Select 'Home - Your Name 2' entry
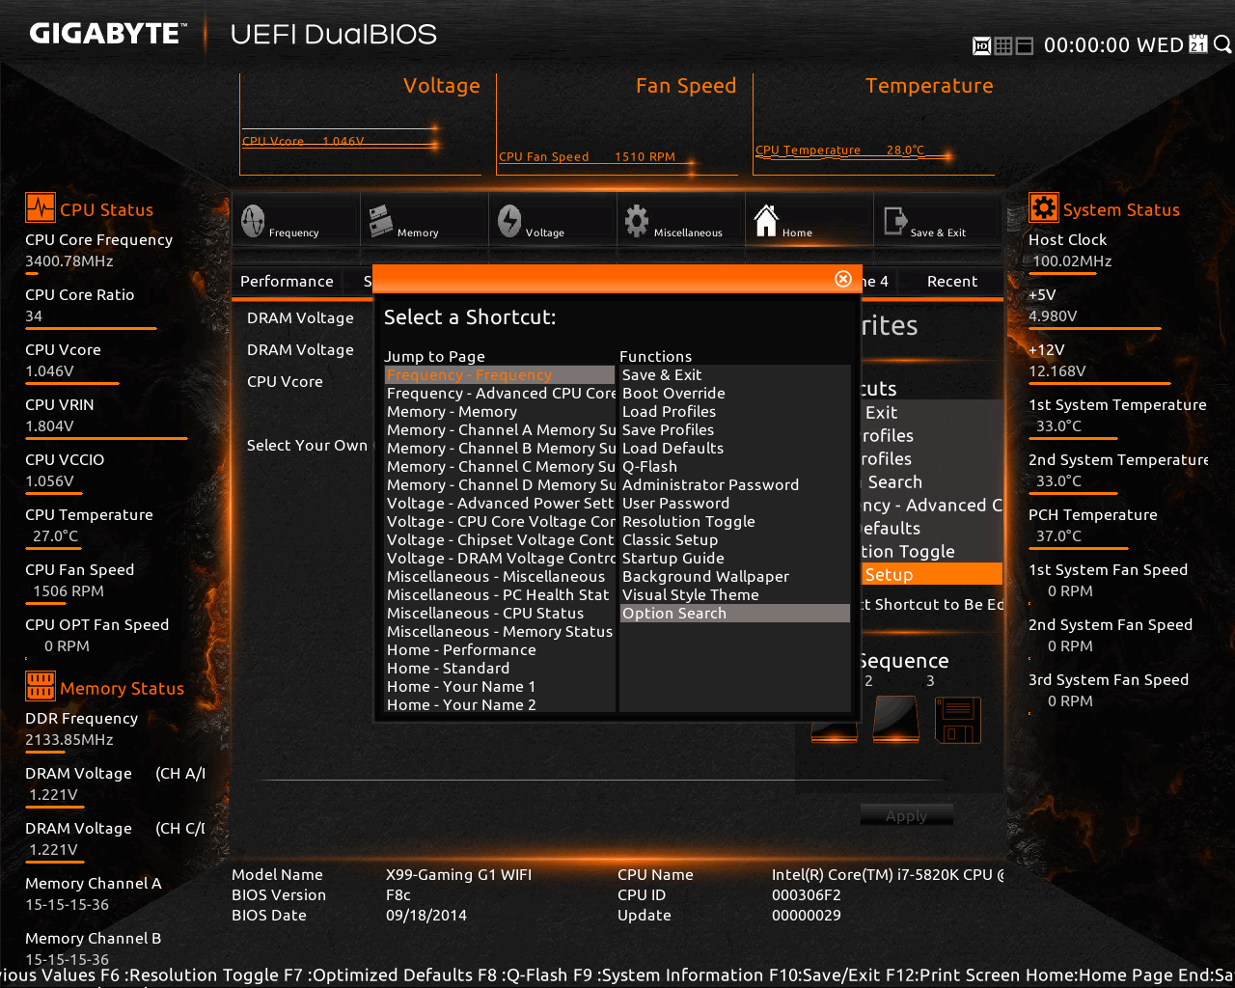 [500, 704]
